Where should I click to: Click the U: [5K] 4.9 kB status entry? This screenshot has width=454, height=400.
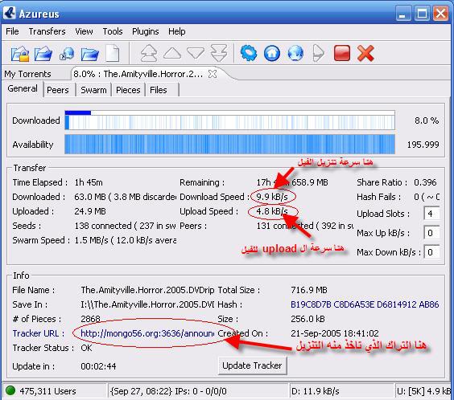423,391
